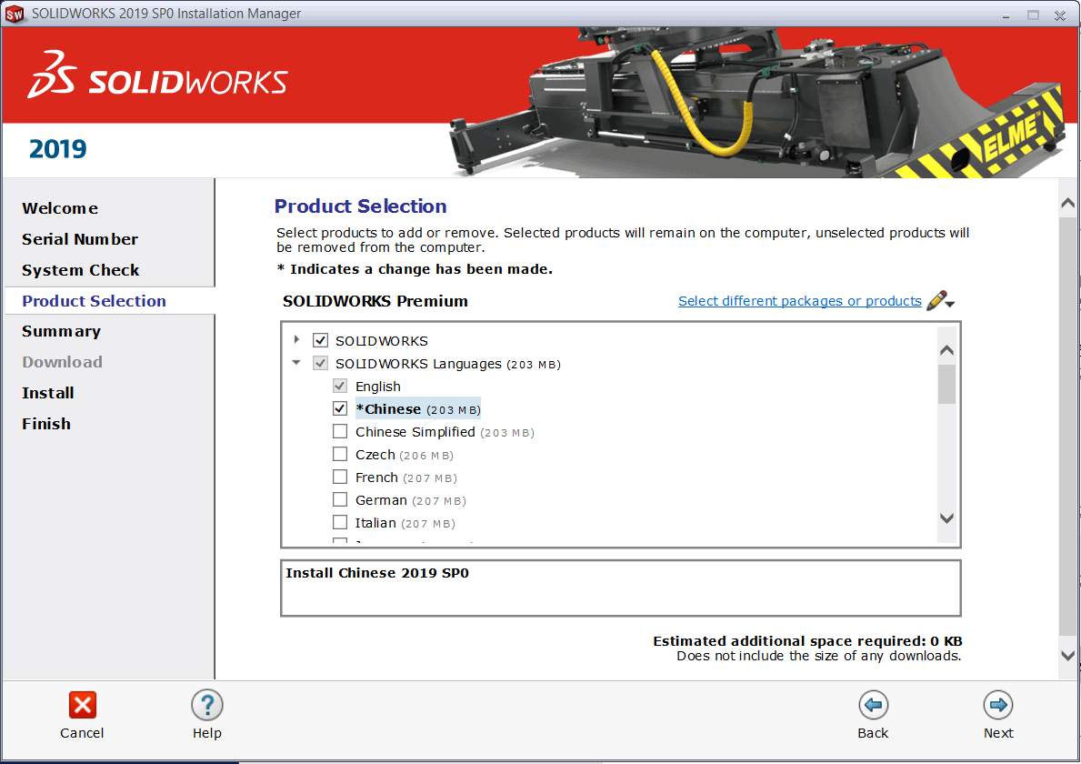Select the SOLIDWORKS Languages row text
The image size is (1081, 764).
pyautogui.click(x=448, y=364)
